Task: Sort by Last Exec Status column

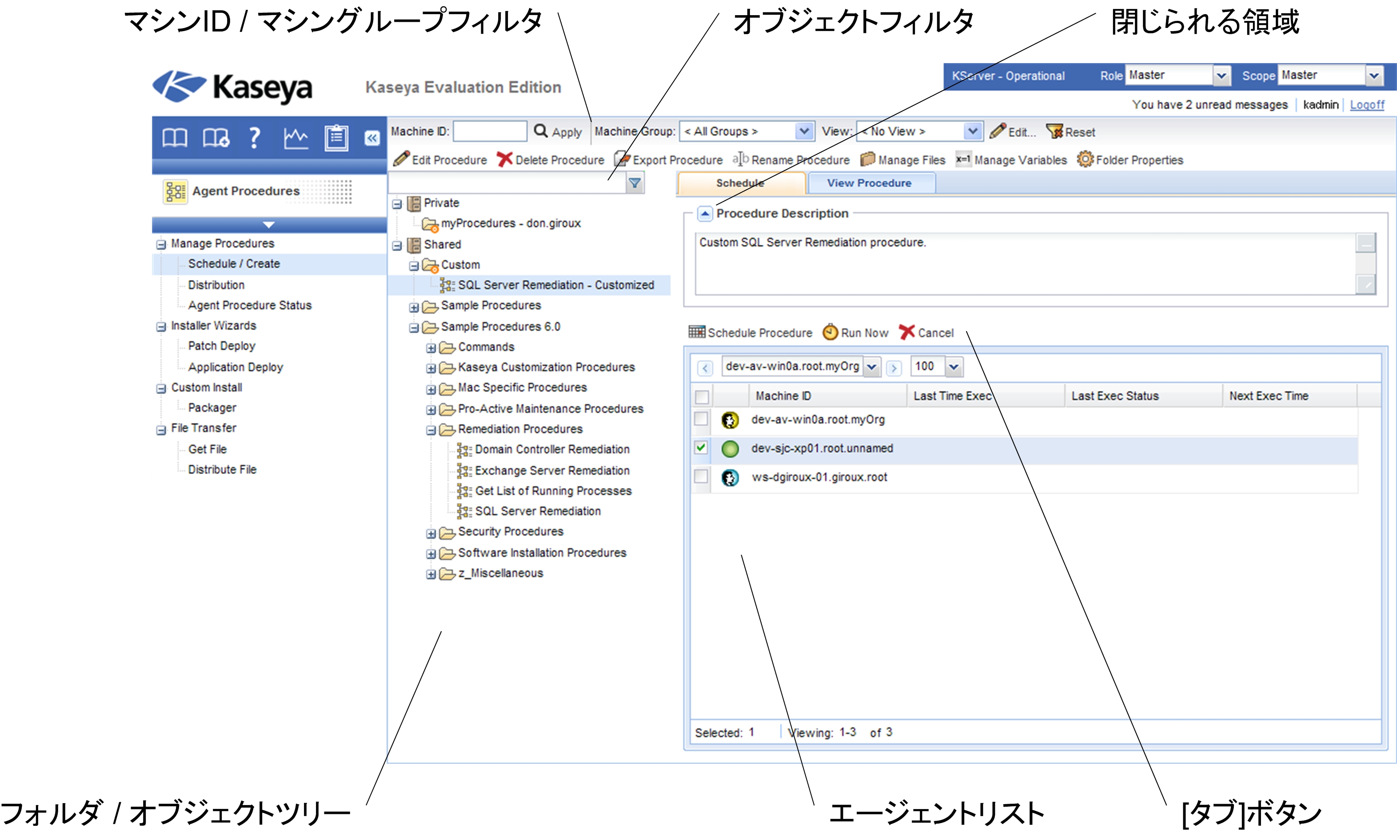Action: pos(1115,396)
